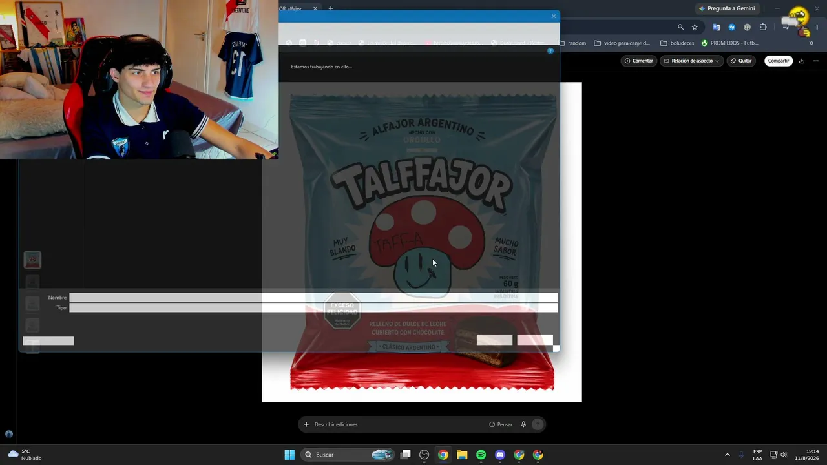Click the taskbar Buscar search box

[x=349, y=455]
